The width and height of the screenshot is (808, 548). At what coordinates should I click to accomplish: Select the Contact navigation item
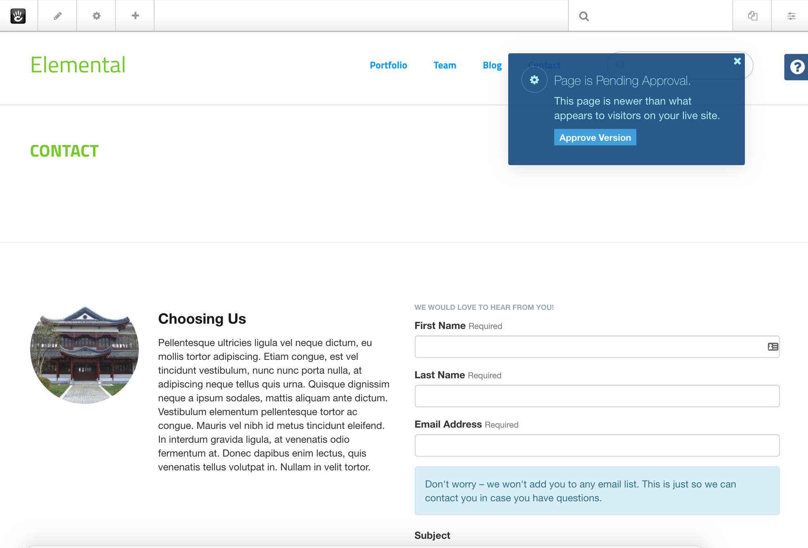click(x=544, y=65)
